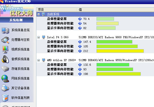Select 显示卡和内存性能 row with value 212
Image resolution: width=154 pixels, height=107 pixels.
coord(95,51)
